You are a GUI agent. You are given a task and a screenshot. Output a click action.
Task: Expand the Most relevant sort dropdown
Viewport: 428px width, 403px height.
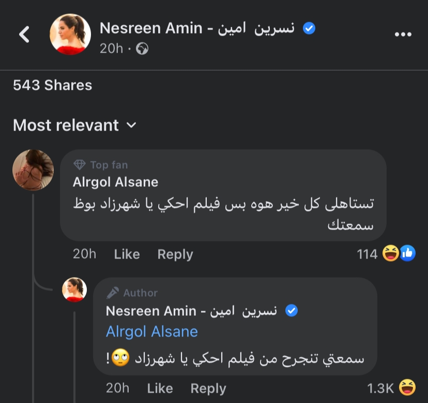74,125
